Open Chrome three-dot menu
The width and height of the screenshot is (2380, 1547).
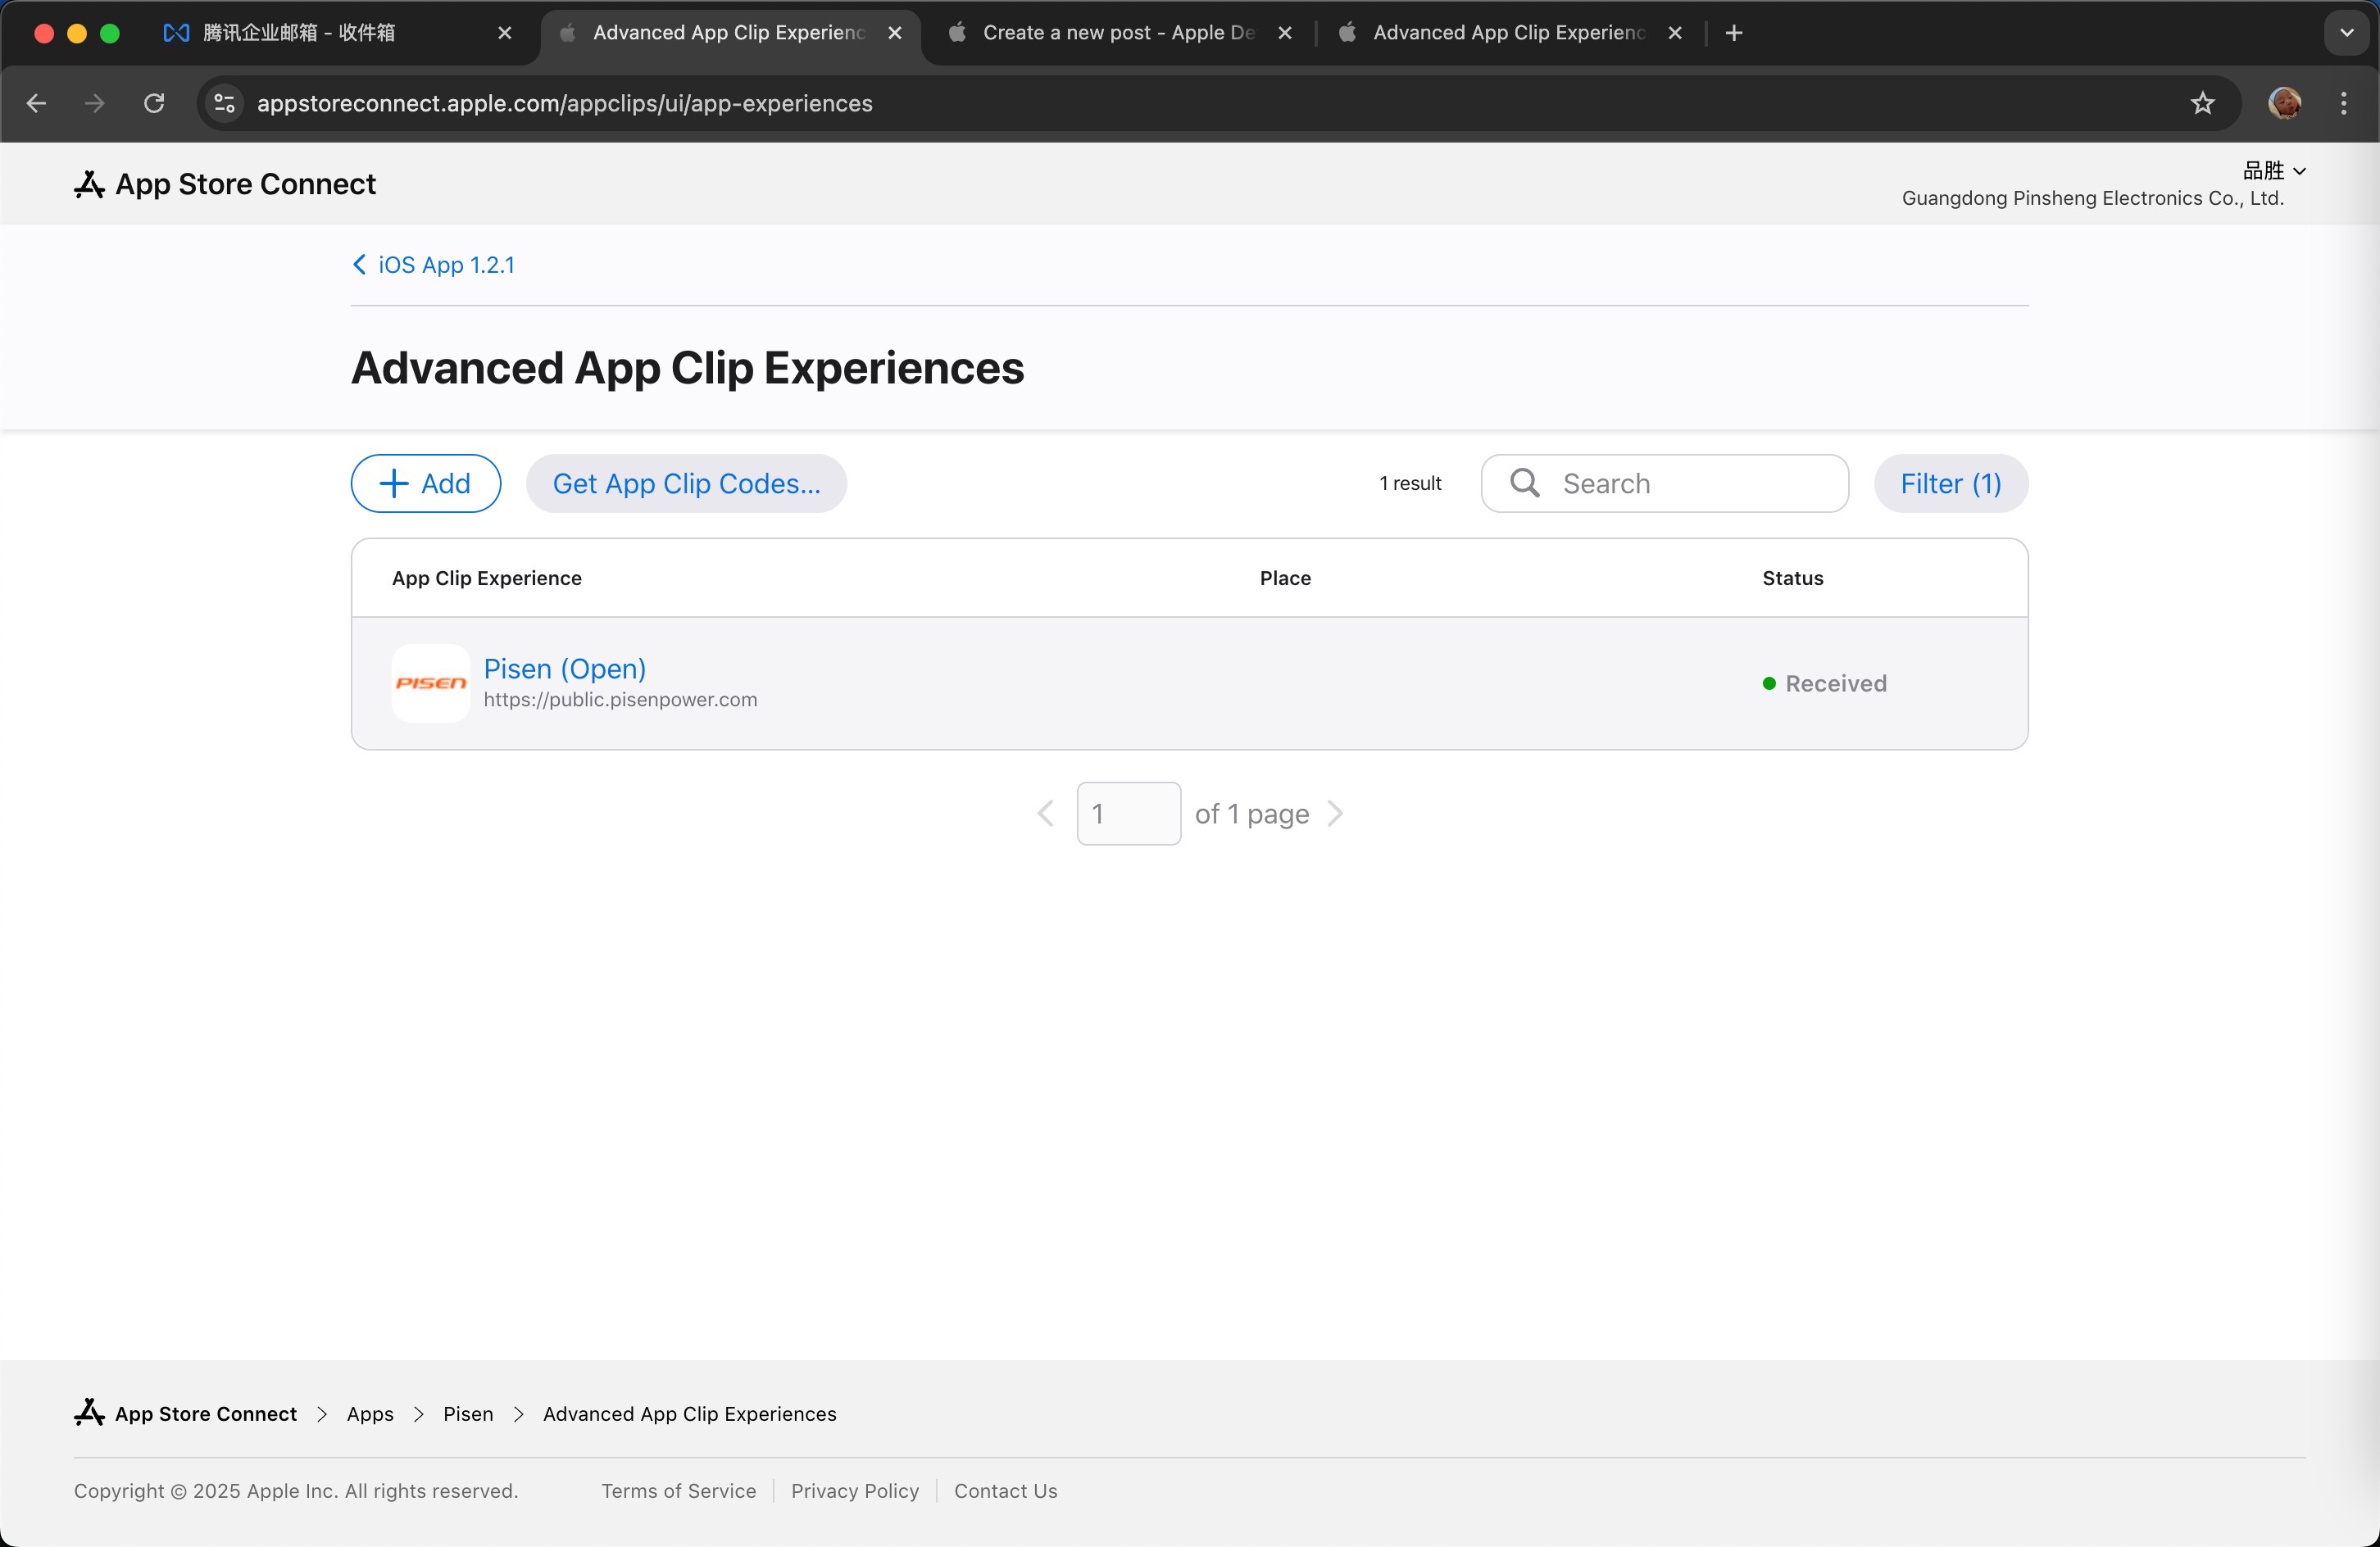tap(2344, 103)
